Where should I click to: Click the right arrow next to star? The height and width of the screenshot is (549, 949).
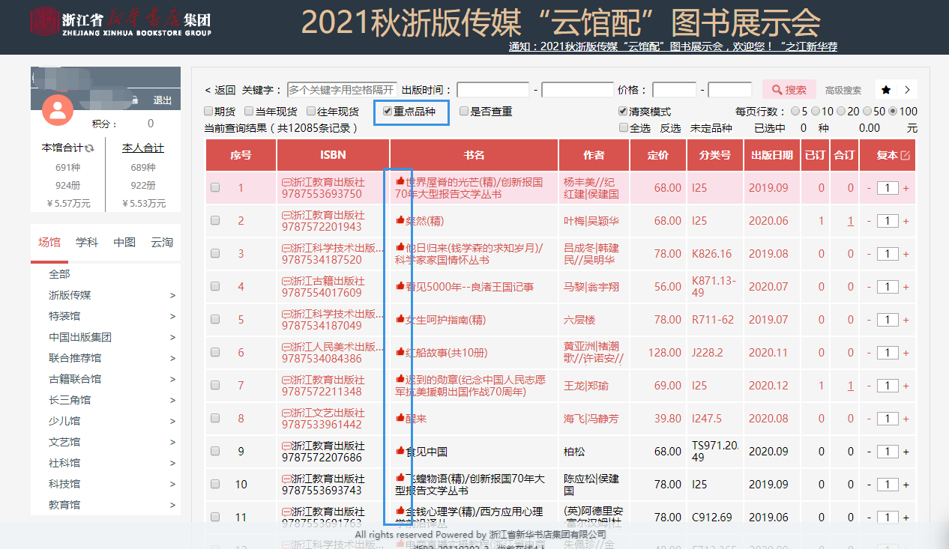point(907,90)
